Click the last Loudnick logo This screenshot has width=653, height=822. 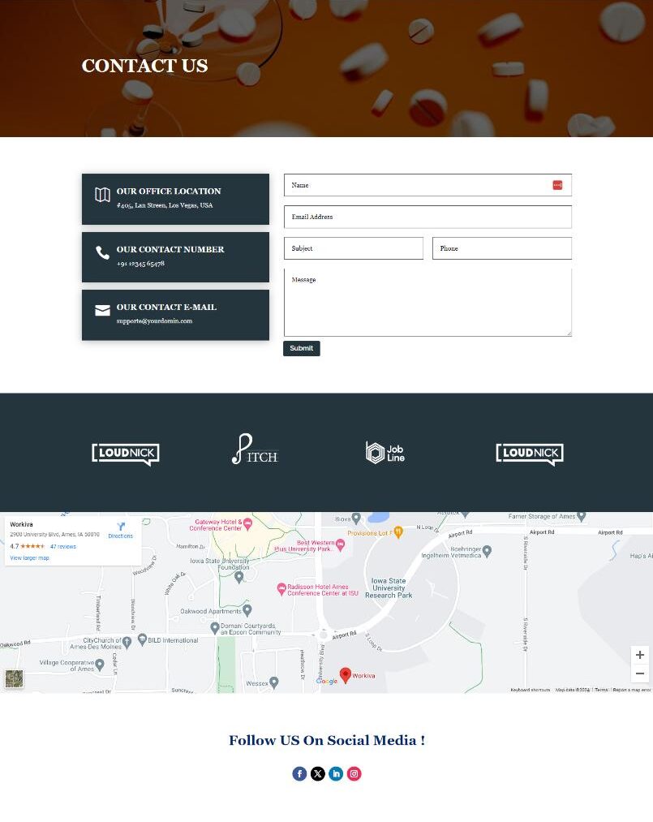[530, 454]
